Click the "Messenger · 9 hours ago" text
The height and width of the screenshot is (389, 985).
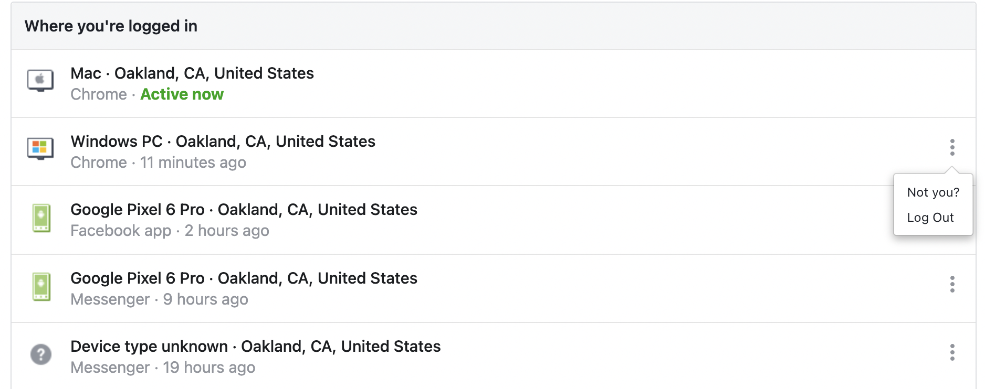[159, 299]
